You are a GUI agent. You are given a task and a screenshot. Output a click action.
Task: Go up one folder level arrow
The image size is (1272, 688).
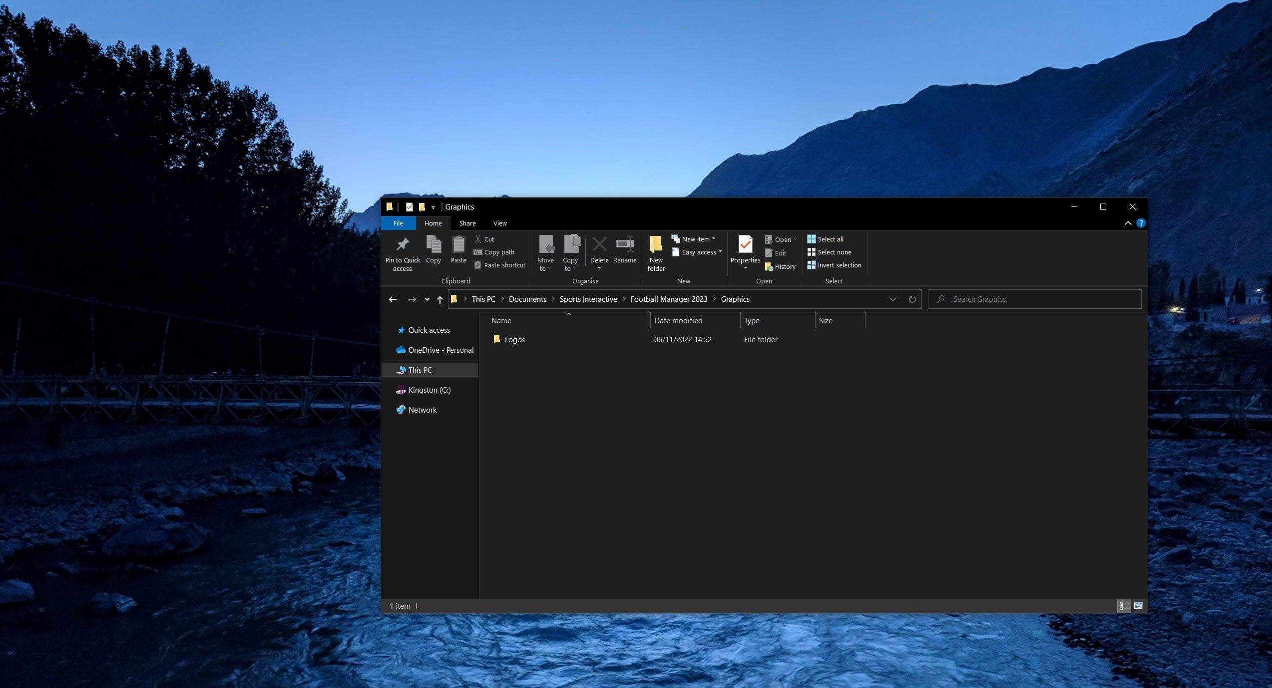439,299
